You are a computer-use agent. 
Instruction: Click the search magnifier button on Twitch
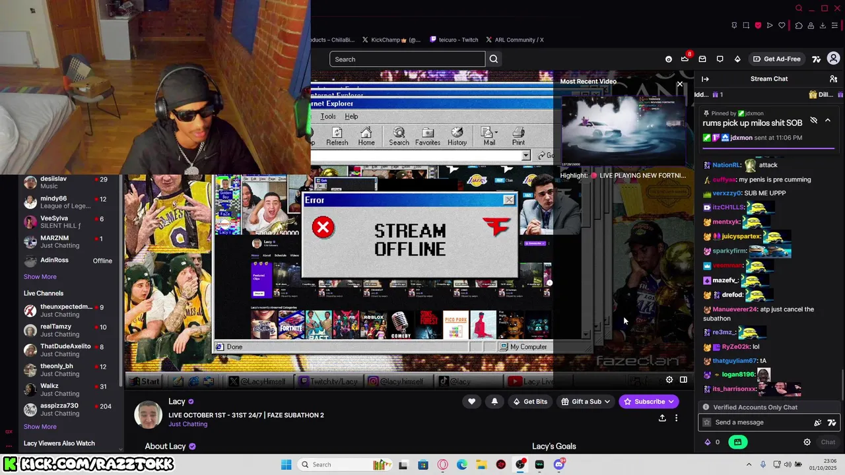[x=493, y=59]
